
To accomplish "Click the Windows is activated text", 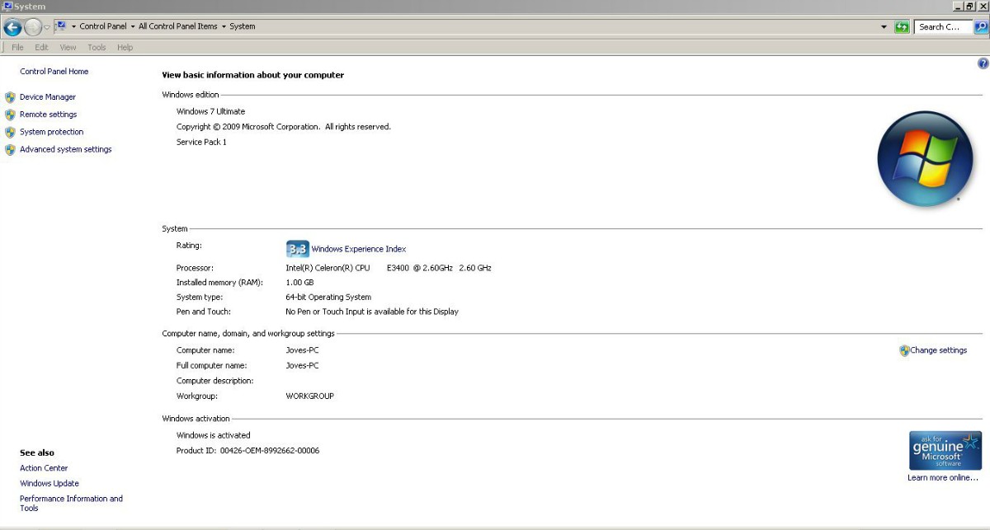I will click(x=213, y=435).
